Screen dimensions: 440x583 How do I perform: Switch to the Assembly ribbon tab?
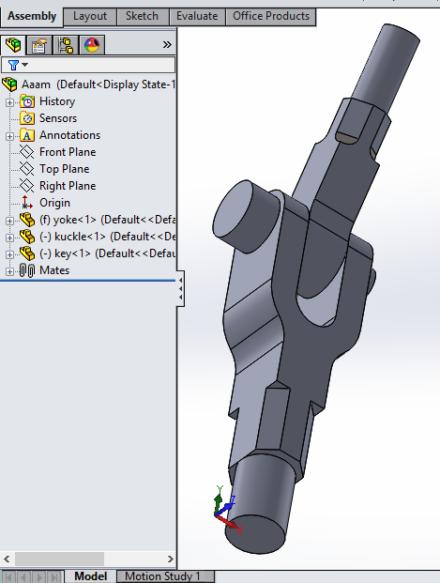pos(32,16)
